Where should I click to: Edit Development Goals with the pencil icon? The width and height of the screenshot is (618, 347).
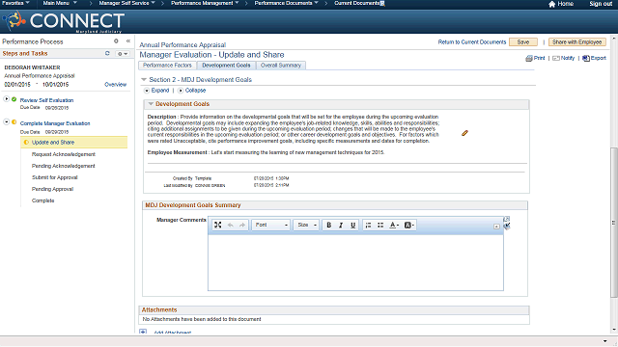pyautogui.click(x=464, y=133)
